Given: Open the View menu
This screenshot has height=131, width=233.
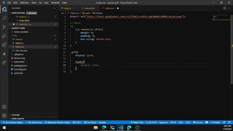Looking at the screenshot, I should pyautogui.click(x=34, y=3).
